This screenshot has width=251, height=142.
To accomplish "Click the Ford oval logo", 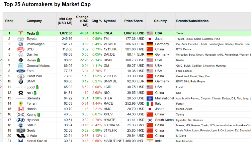I will tap(21, 71).
